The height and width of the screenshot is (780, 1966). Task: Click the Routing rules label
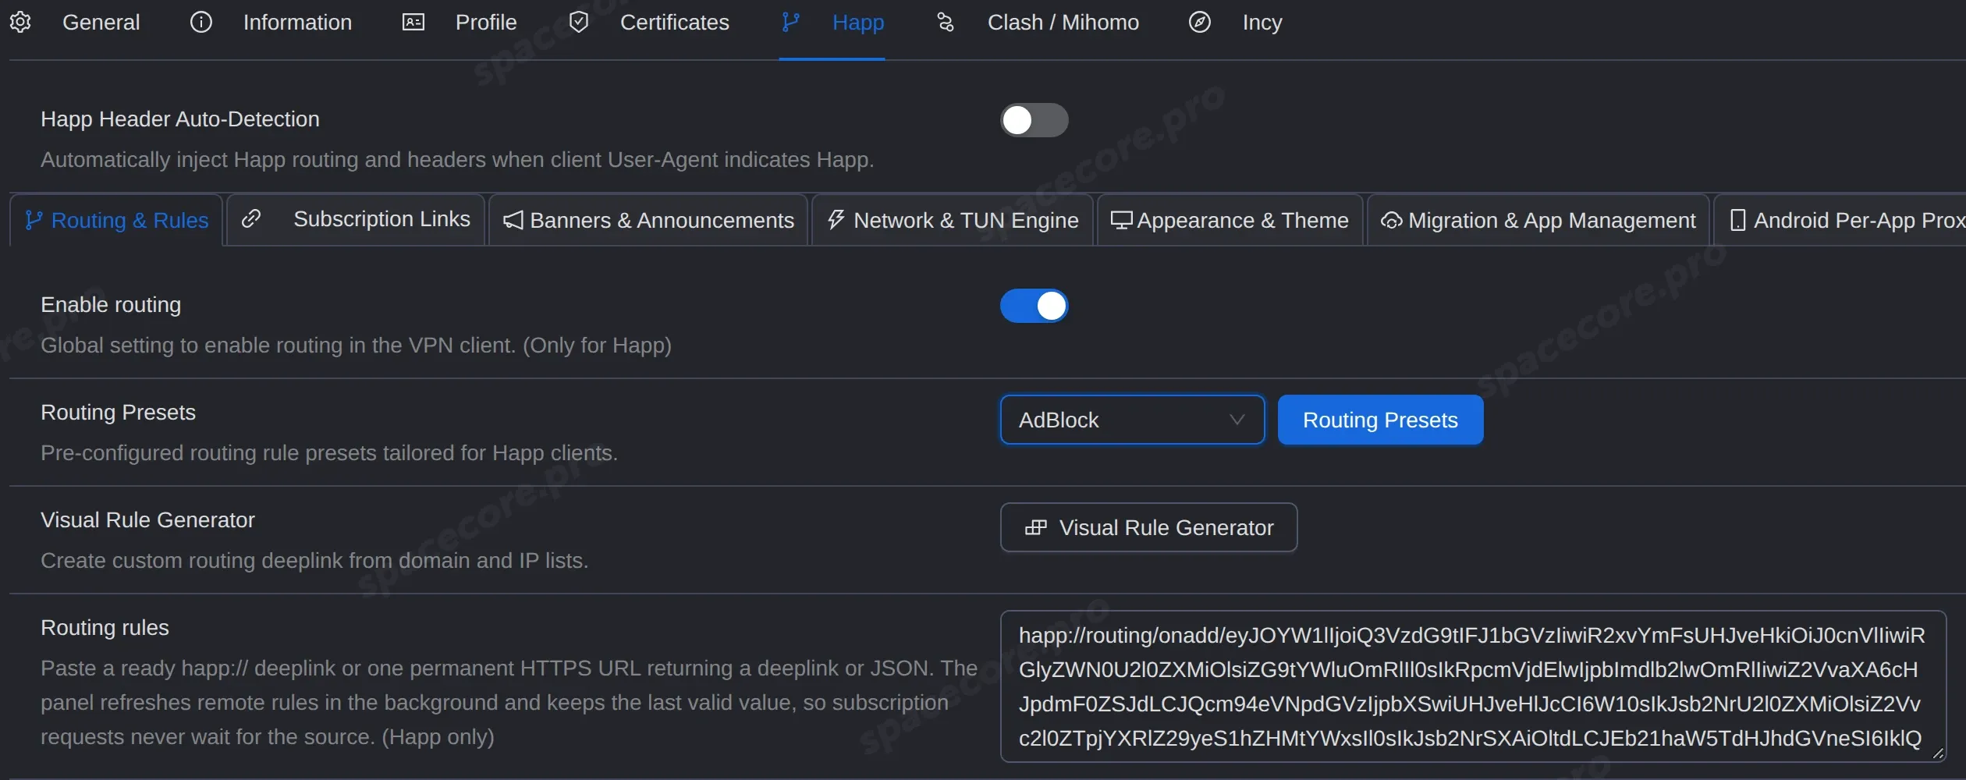[x=105, y=628]
